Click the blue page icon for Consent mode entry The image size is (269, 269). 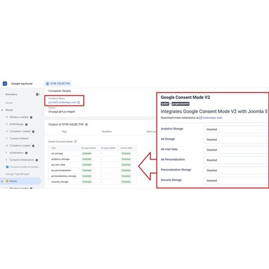tap(8, 167)
